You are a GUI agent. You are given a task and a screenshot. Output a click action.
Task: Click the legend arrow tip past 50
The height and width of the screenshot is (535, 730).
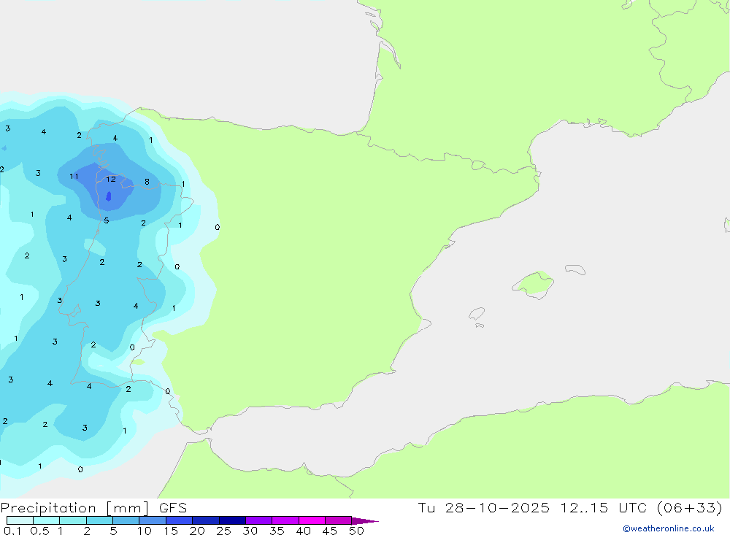pos(366,520)
